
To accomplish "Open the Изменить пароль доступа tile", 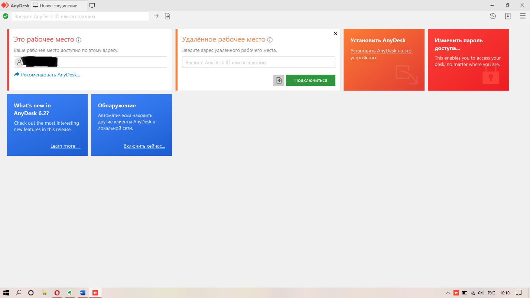I will click(x=468, y=60).
